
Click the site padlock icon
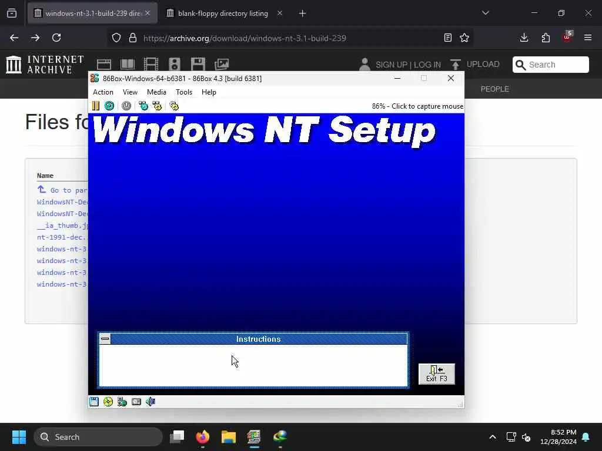133,38
